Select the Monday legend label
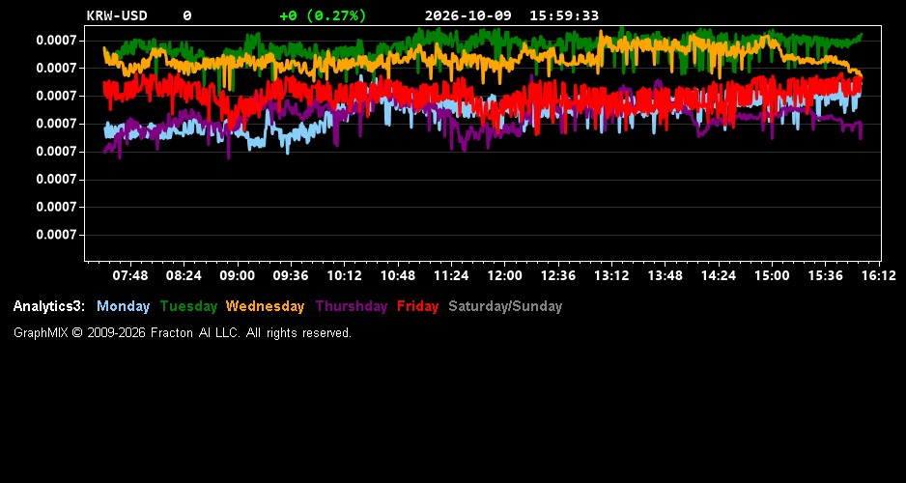 tap(123, 307)
